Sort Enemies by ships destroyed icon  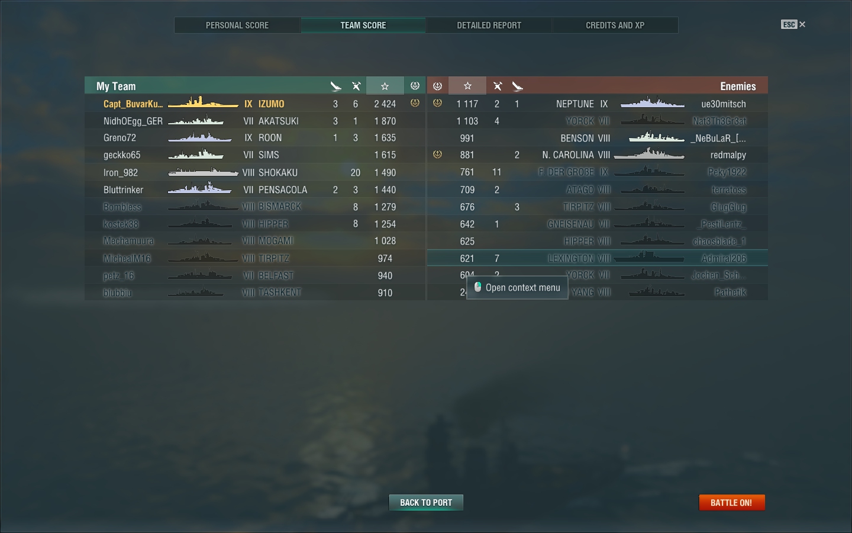click(x=498, y=86)
